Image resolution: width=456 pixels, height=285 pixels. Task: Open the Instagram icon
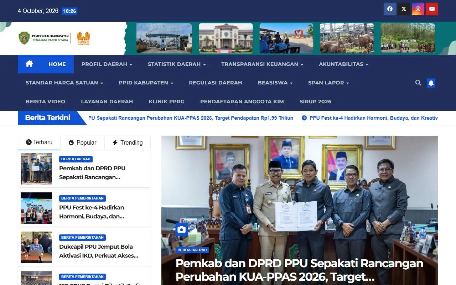418,9
